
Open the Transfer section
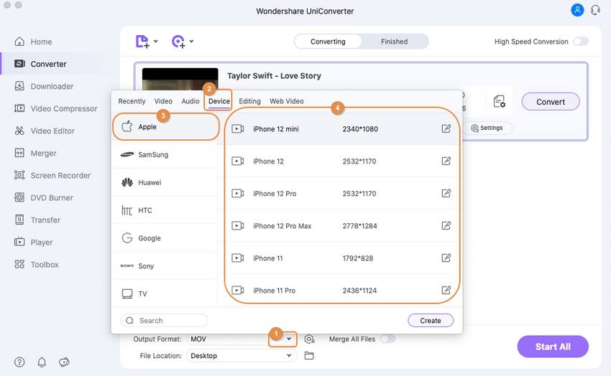[x=37, y=220]
